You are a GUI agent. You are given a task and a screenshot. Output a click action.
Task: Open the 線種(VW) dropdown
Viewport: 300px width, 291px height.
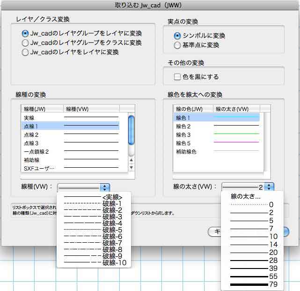pos(83,187)
